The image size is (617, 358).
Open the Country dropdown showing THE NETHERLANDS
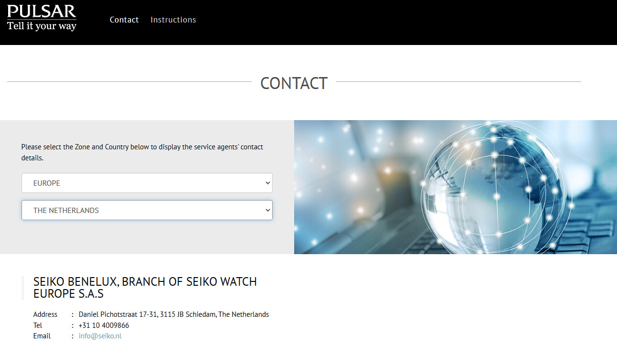[146, 210]
